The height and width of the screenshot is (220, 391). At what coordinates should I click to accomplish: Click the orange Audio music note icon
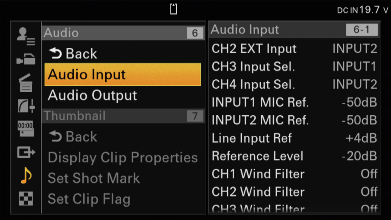26,176
